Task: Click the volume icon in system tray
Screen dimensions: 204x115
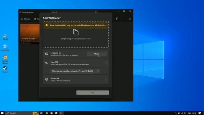Action: pyautogui.click(x=185, y=113)
